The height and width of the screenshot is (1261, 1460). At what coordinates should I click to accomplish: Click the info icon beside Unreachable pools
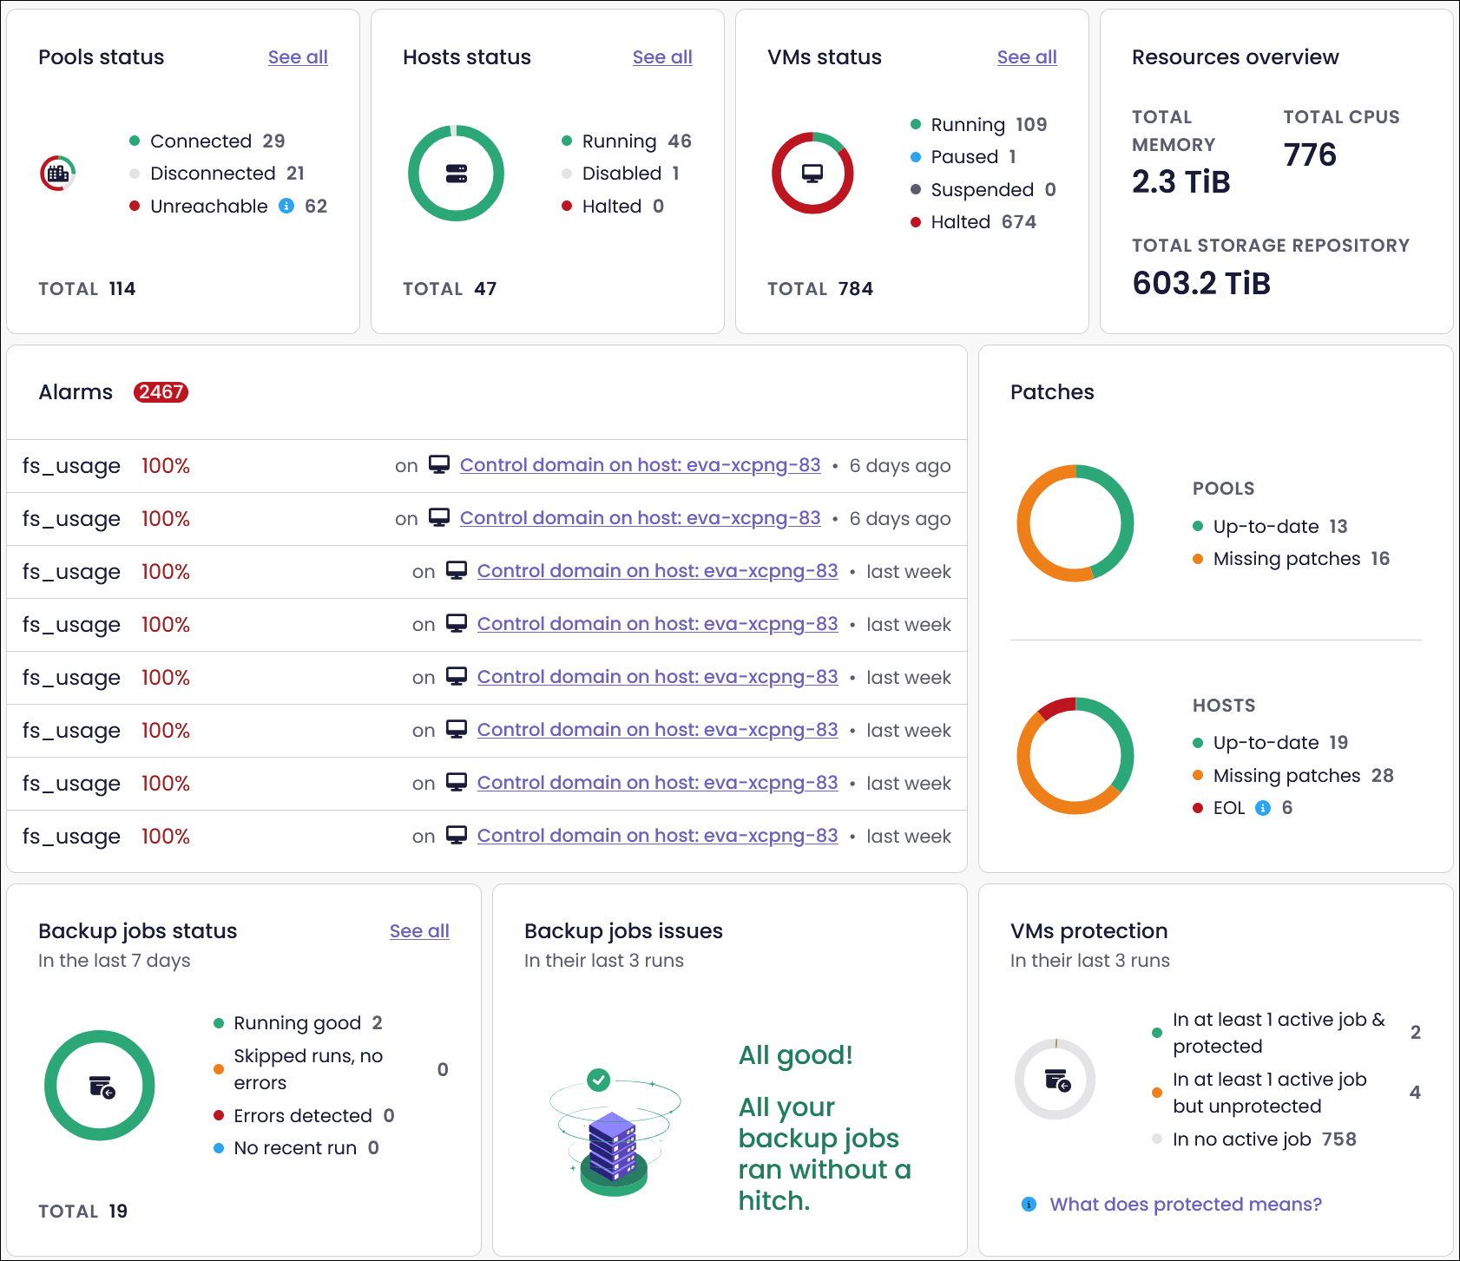click(286, 206)
